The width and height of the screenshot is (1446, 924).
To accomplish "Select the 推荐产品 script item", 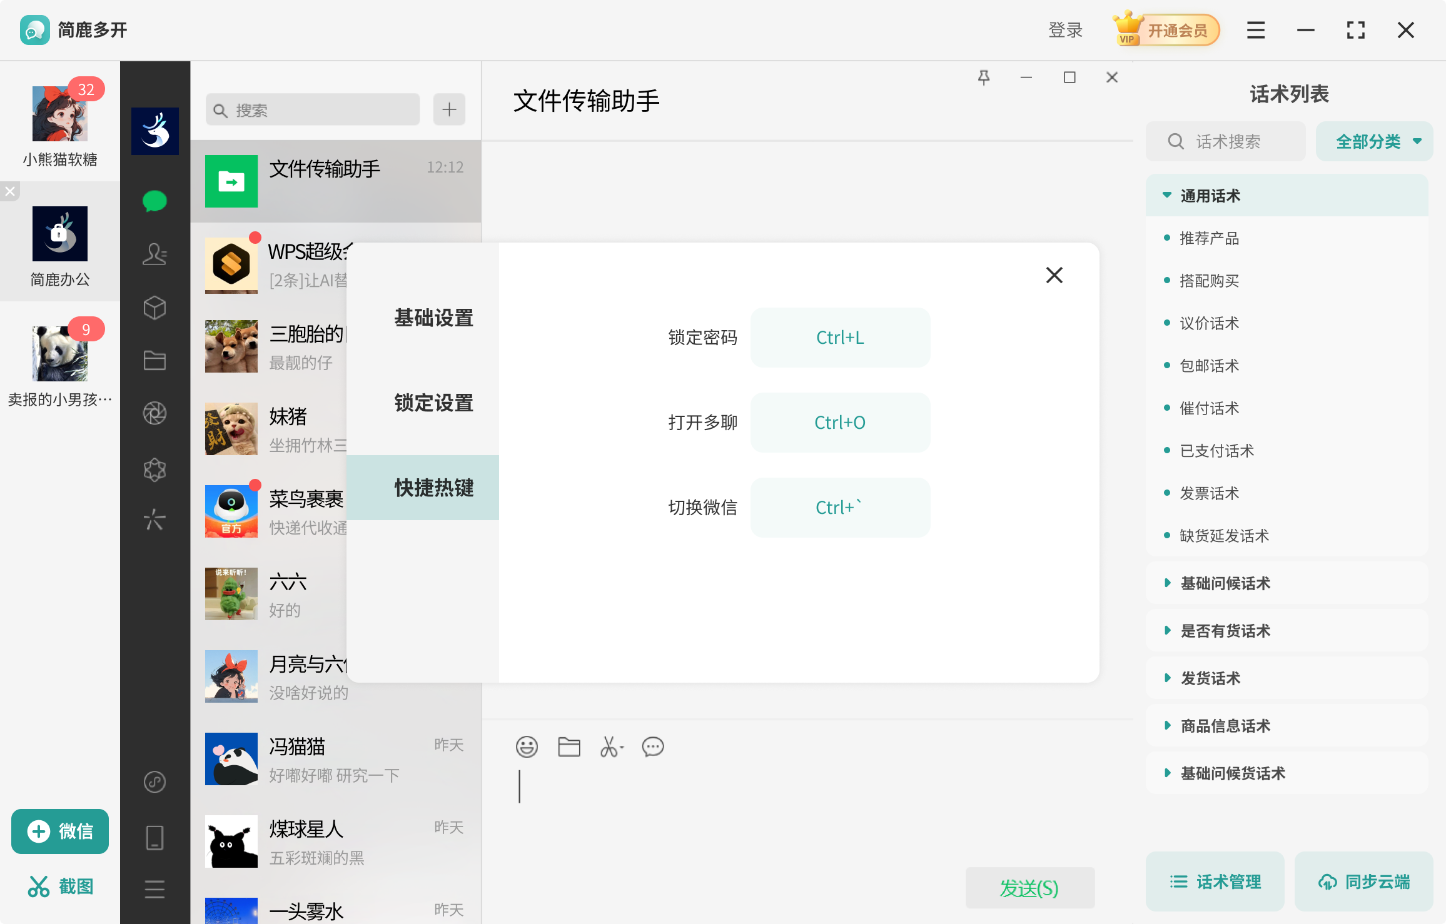I will 1209,238.
